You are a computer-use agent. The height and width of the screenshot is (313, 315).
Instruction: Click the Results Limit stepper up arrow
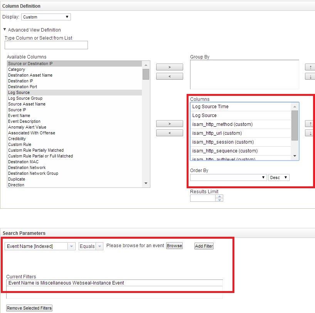coord(219,196)
